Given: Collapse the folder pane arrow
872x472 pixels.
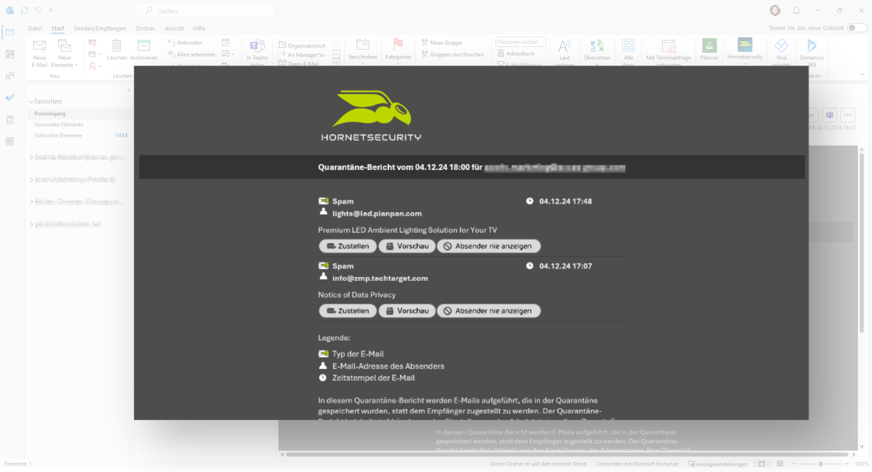Looking at the screenshot, I should click(x=129, y=90).
